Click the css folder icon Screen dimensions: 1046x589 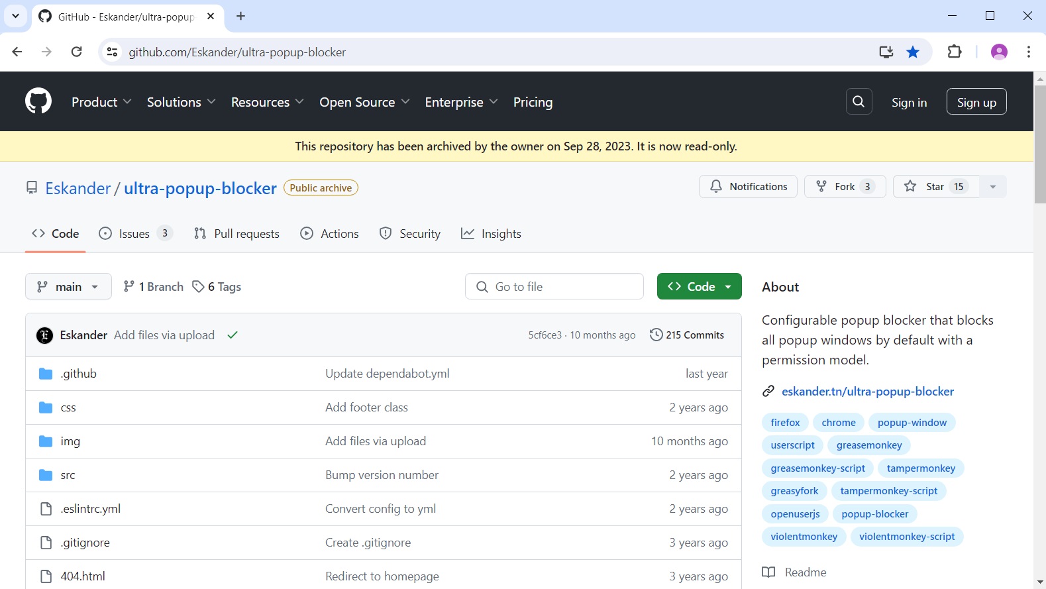point(46,407)
